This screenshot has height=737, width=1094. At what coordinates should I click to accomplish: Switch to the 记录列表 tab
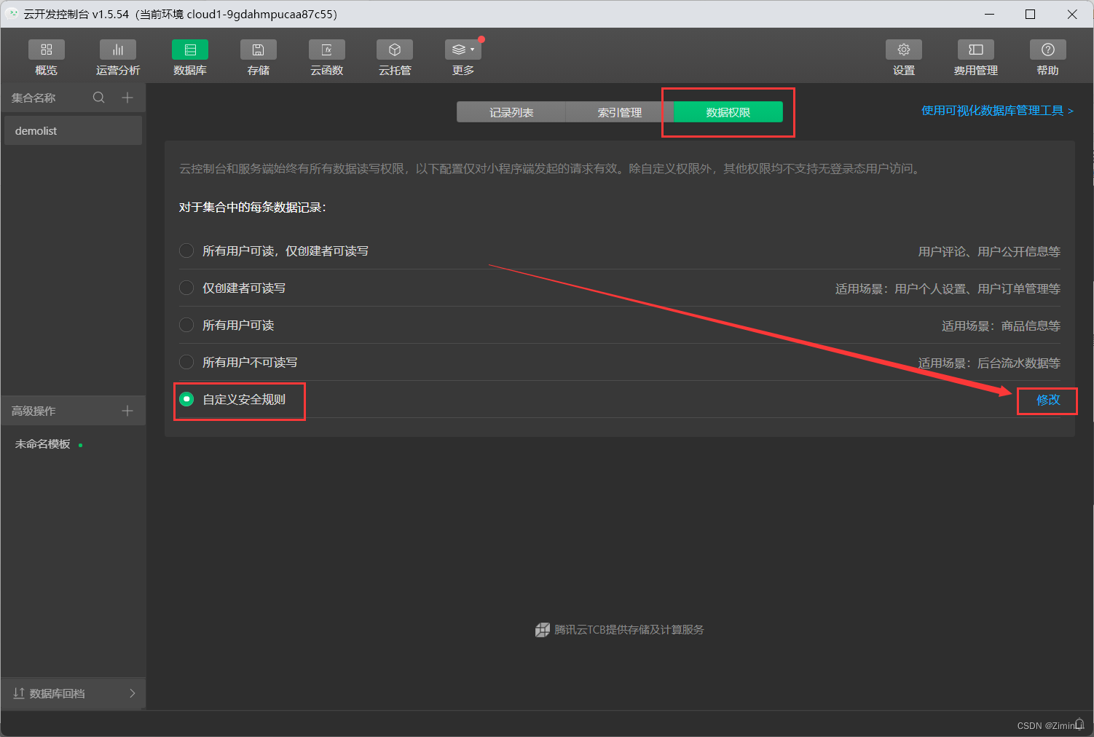[x=511, y=112]
